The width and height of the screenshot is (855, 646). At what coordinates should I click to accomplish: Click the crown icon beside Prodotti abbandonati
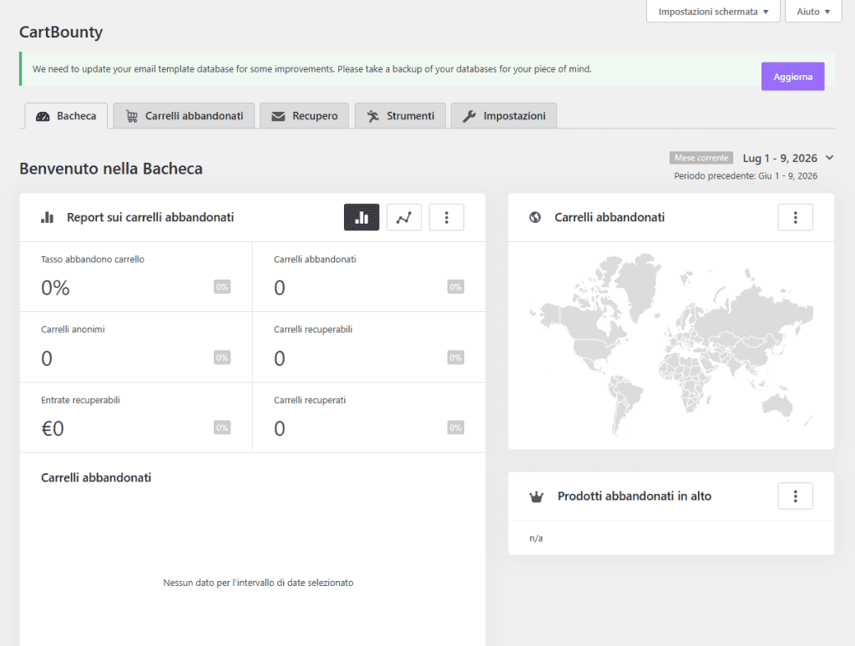(x=537, y=497)
